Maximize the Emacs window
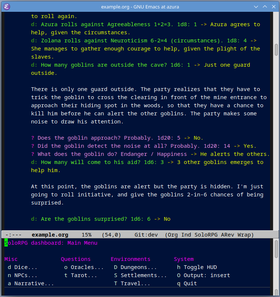280x297 pixels. (x=265, y=6)
